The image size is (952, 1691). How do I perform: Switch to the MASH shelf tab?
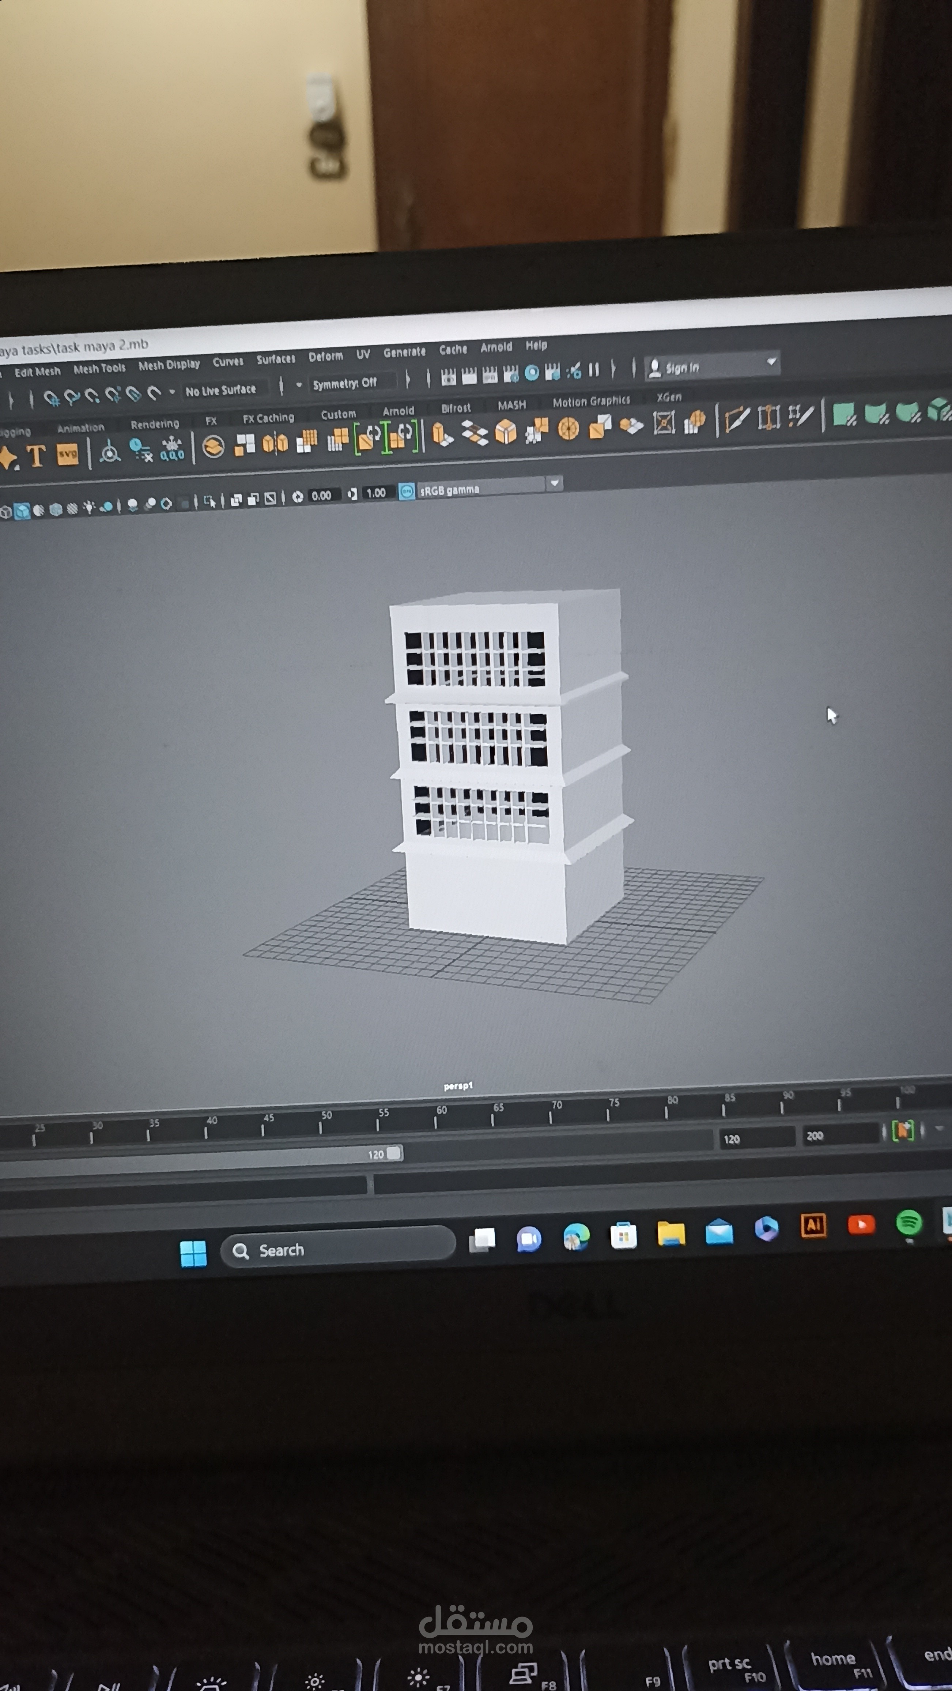(511, 405)
